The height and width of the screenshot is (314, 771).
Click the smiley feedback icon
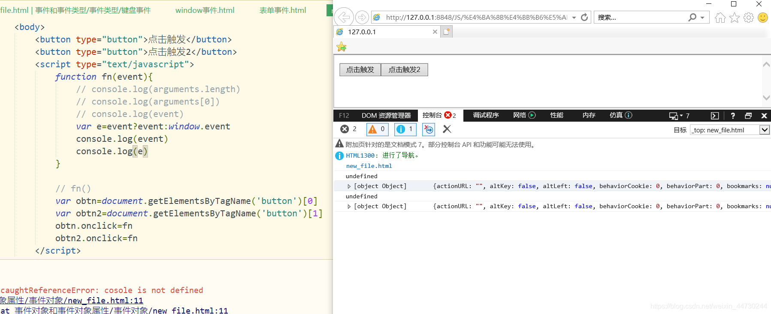coord(763,18)
